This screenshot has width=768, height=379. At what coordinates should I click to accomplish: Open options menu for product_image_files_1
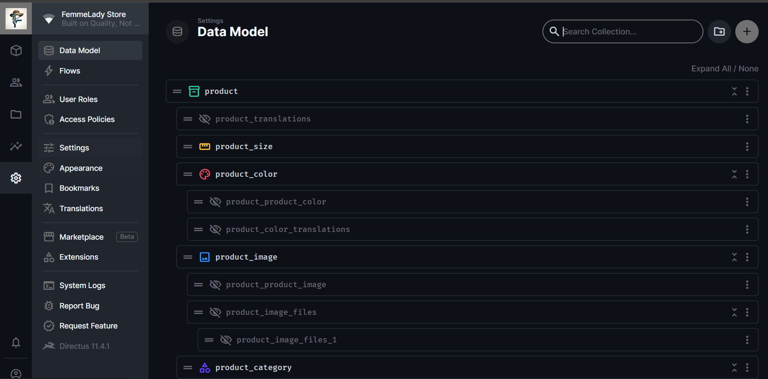[747, 340]
